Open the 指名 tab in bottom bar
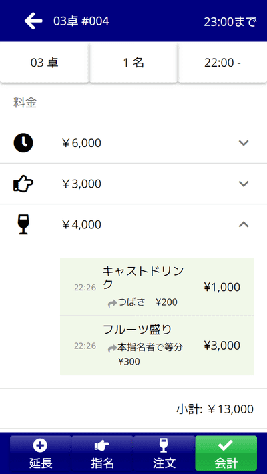The height and width of the screenshot is (474, 267). [103, 454]
